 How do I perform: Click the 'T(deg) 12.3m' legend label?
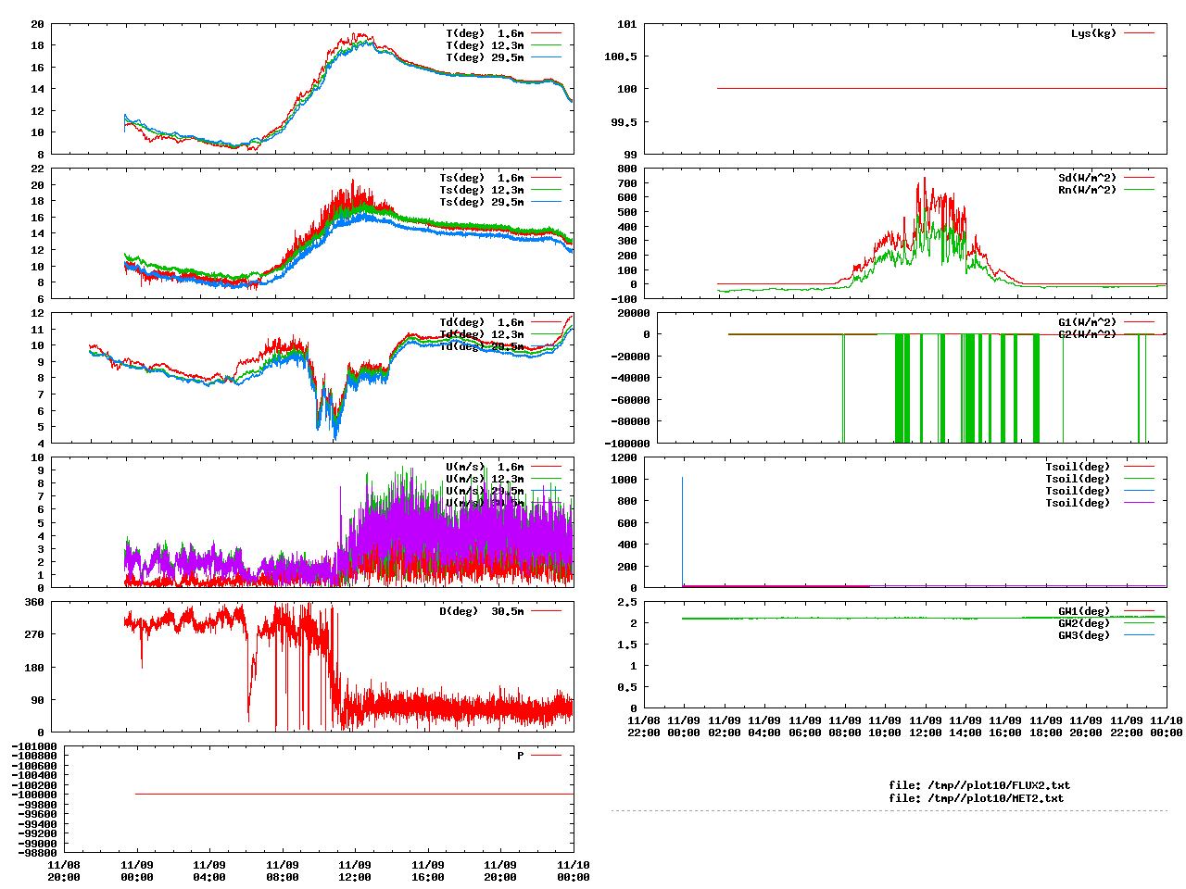click(485, 45)
